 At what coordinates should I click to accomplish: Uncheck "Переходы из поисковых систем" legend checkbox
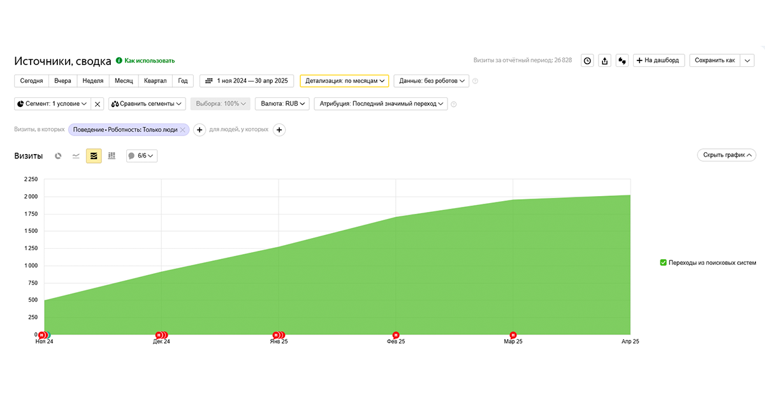(x=663, y=262)
